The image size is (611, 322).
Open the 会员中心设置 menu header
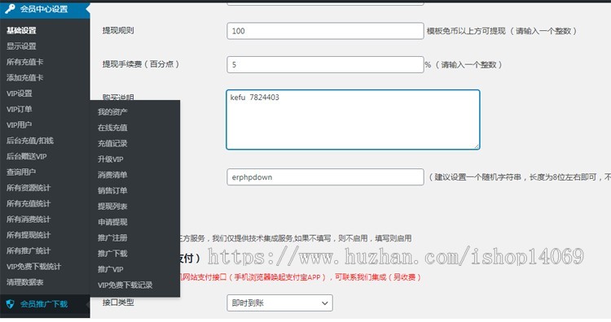pos(45,9)
